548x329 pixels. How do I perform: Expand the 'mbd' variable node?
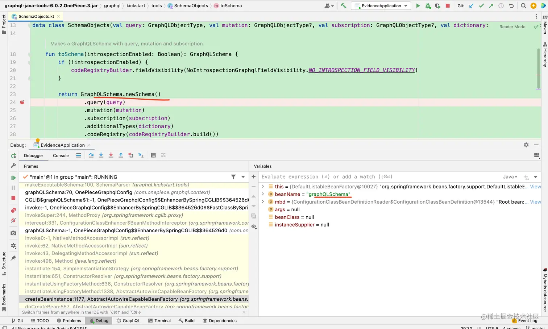[263, 202]
